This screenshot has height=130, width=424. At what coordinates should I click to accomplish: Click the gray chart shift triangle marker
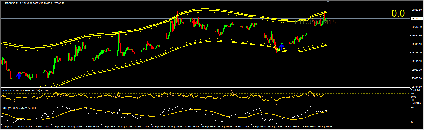(x=328, y=2)
